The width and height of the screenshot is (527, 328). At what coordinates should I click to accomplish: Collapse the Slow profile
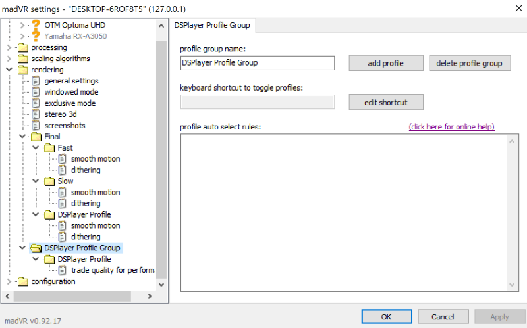pos(36,181)
